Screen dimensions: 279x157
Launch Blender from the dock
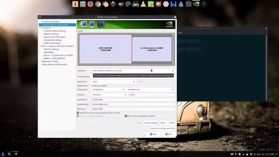tap(105, 4)
